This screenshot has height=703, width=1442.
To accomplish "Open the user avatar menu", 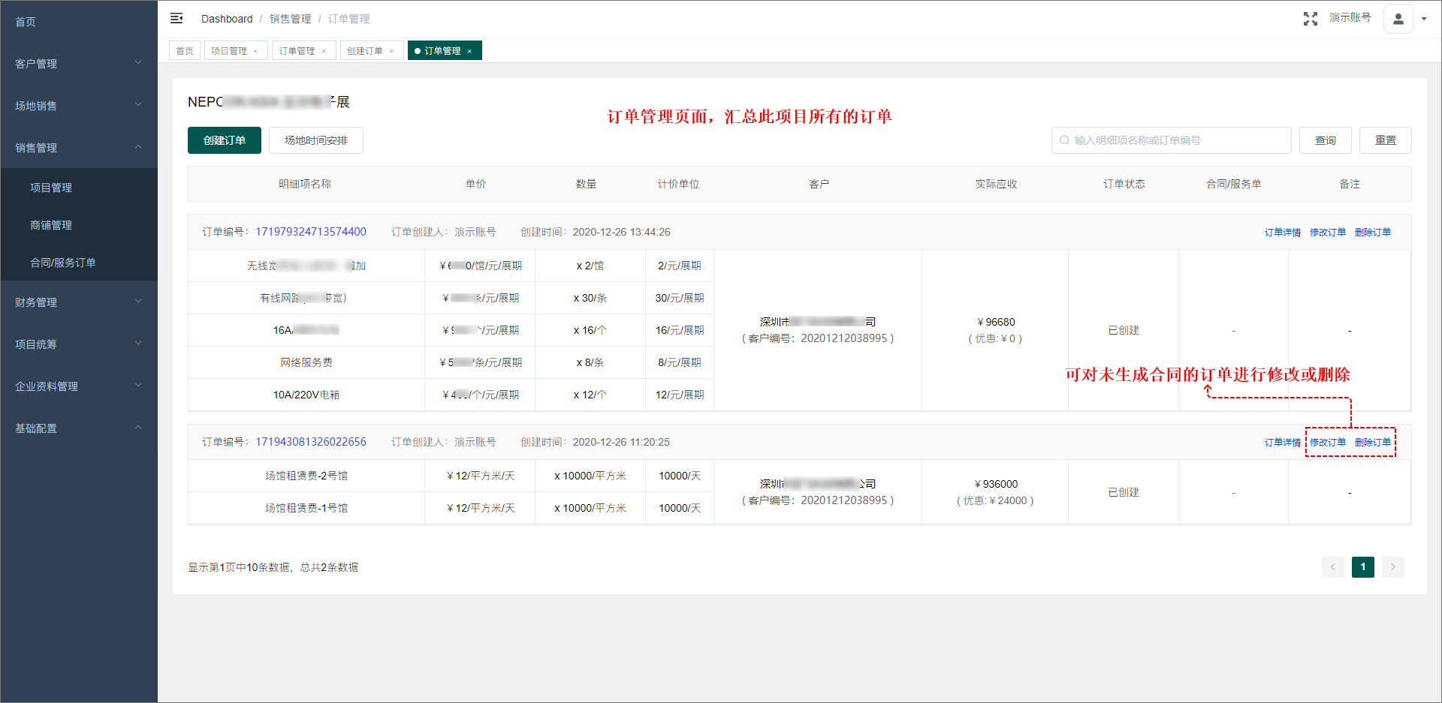I will coord(1398,19).
